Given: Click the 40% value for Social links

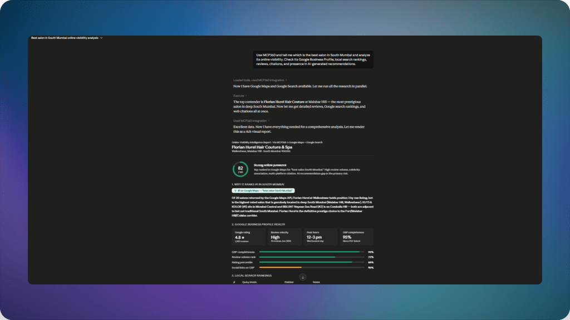Looking at the screenshot, I should pyautogui.click(x=370, y=268).
